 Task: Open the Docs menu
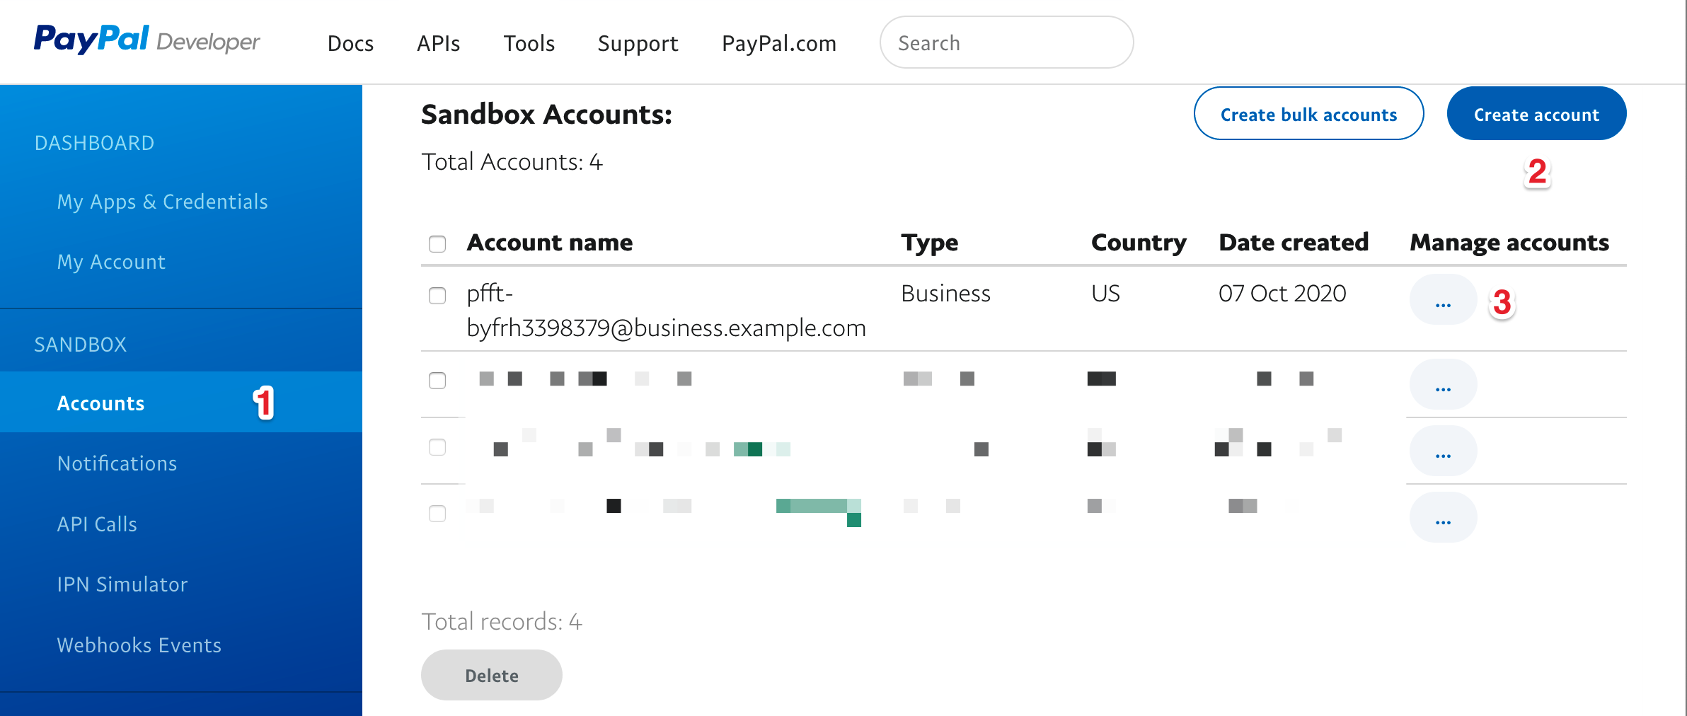point(350,43)
